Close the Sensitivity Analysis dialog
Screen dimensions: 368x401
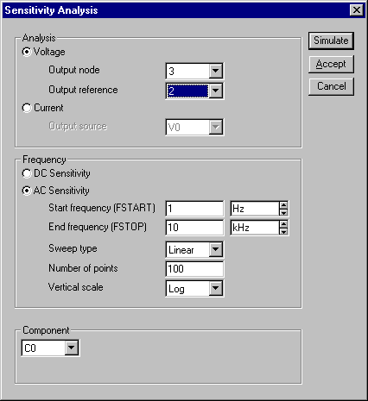357,10
